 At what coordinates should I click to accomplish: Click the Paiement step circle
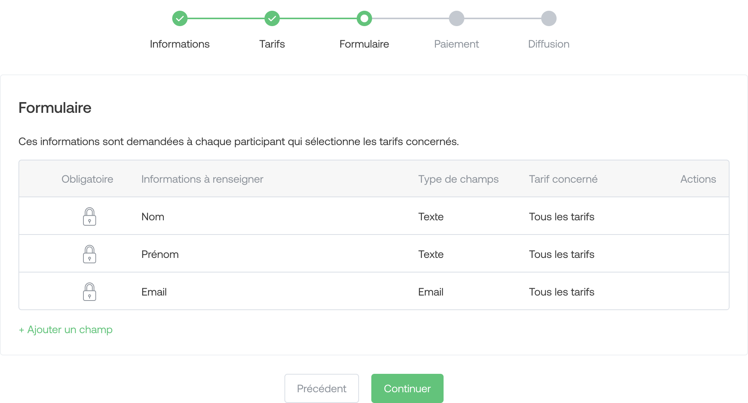[457, 18]
